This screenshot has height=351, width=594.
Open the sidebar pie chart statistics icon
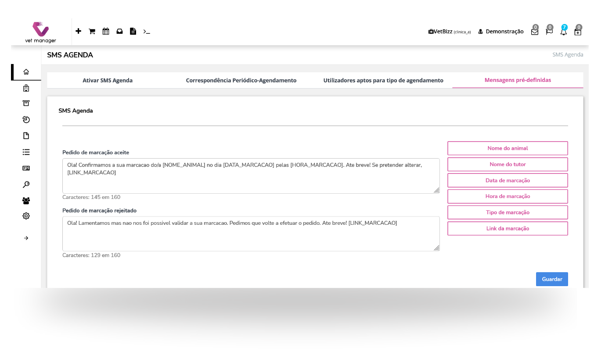pos(26,119)
